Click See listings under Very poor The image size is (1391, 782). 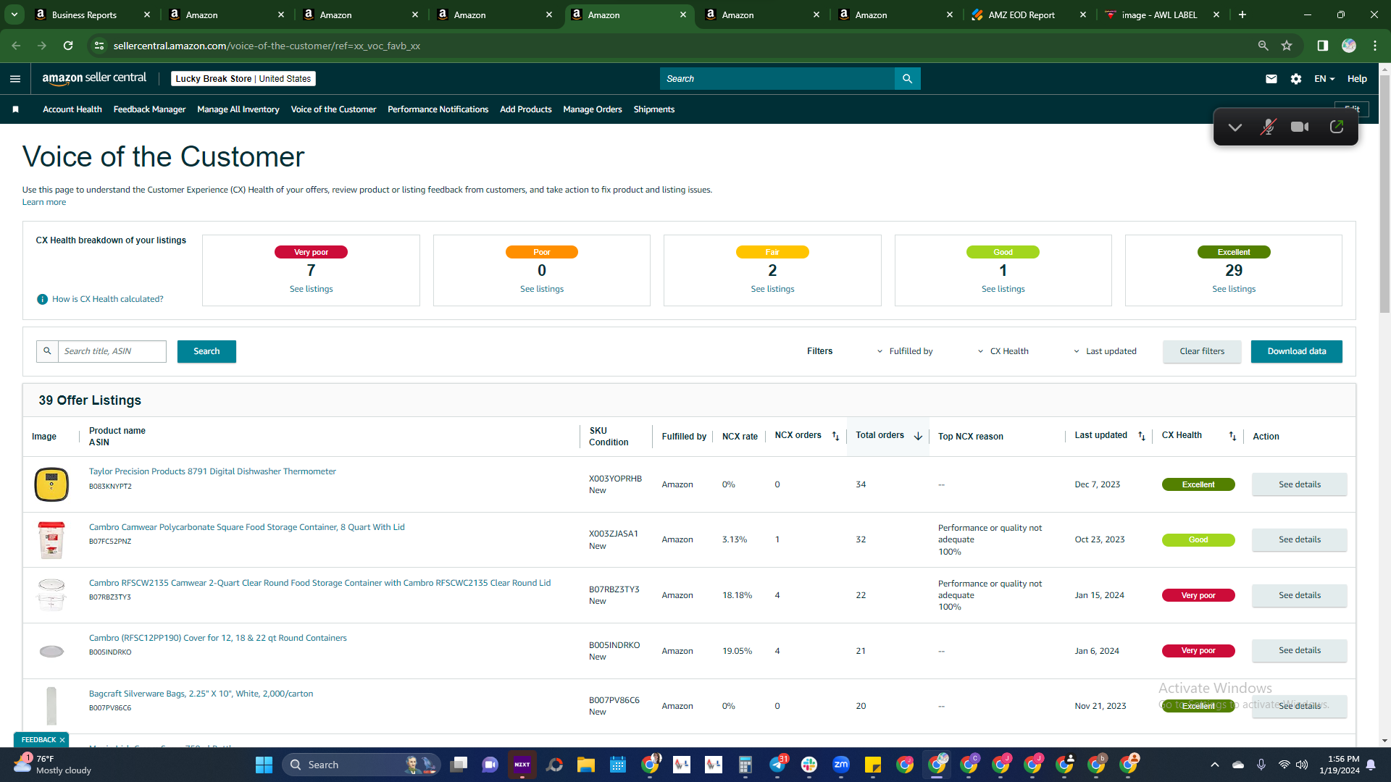click(312, 289)
